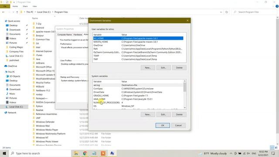
Task: Select the ComSpec system variable
Action: [138, 89]
